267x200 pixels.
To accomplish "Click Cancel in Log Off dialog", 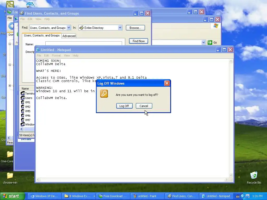I will [144, 106].
